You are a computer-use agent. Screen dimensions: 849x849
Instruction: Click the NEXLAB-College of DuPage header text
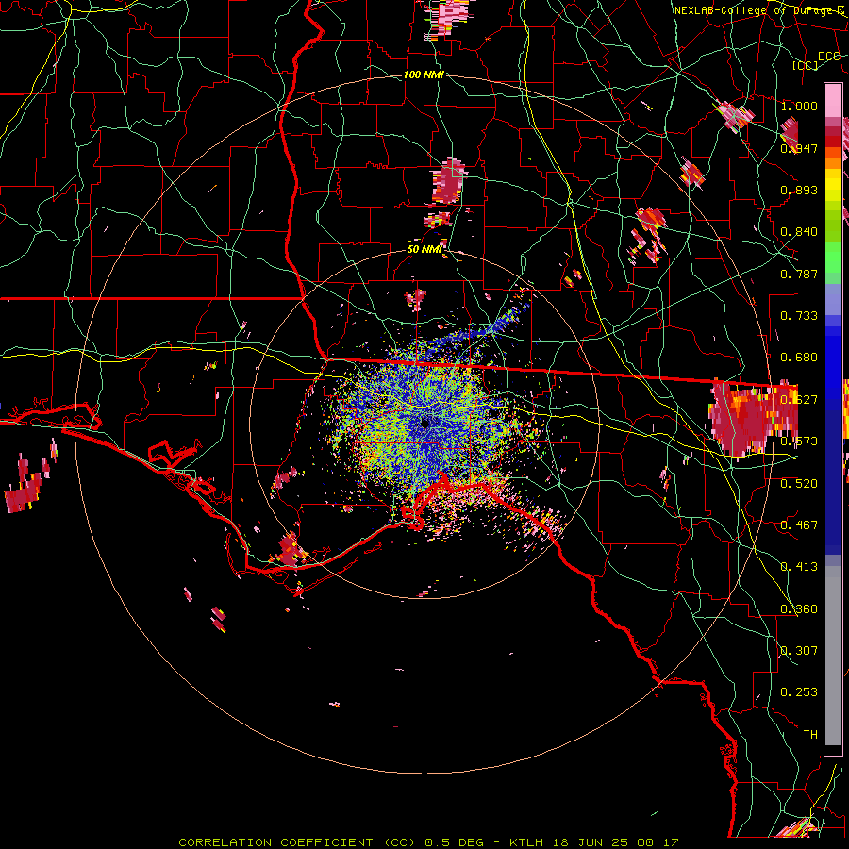(x=759, y=10)
